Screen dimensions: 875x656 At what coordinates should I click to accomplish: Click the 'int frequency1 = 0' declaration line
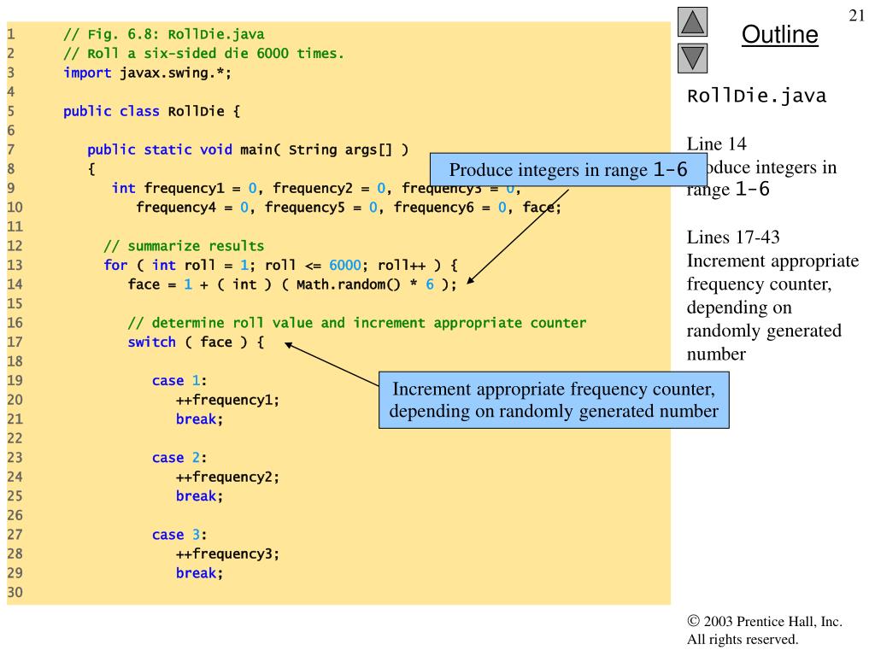pos(316,189)
